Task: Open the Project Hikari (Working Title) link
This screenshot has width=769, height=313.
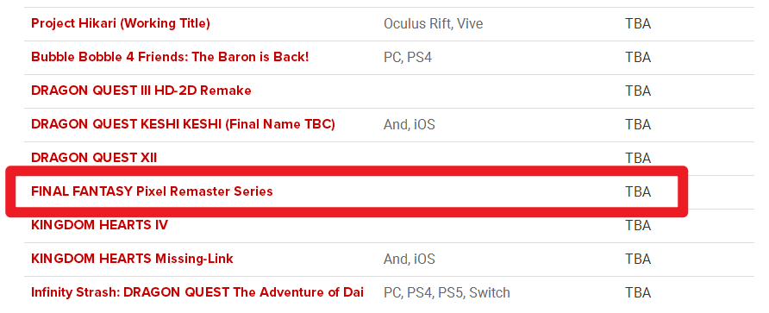Action: (x=121, y=23)
